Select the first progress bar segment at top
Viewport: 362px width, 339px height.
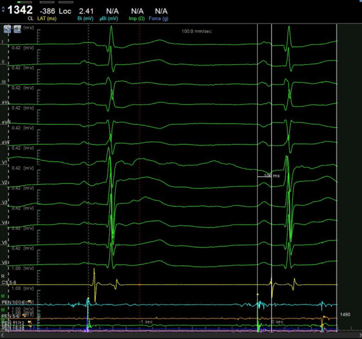pos(24,2)
